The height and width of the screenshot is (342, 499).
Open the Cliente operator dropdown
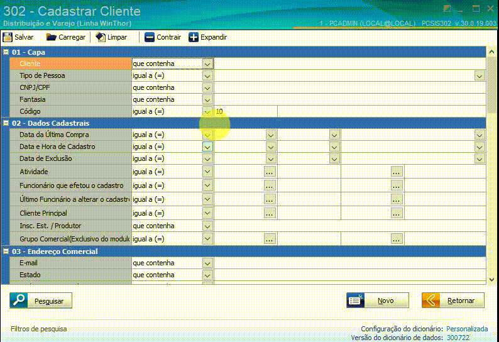click(x=207, y=63)
